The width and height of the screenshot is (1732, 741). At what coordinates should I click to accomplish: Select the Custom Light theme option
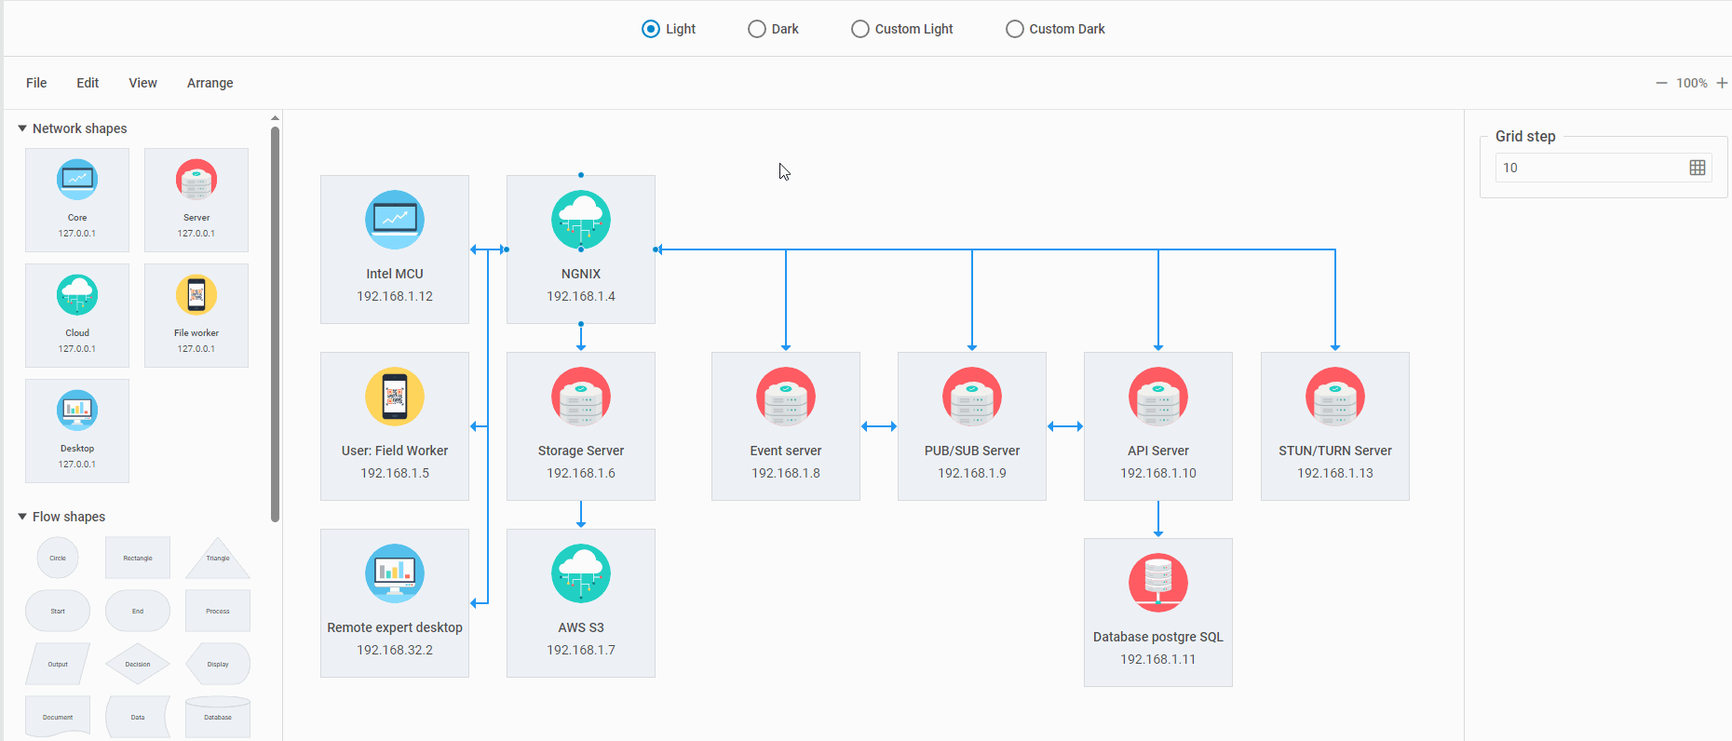860,29
